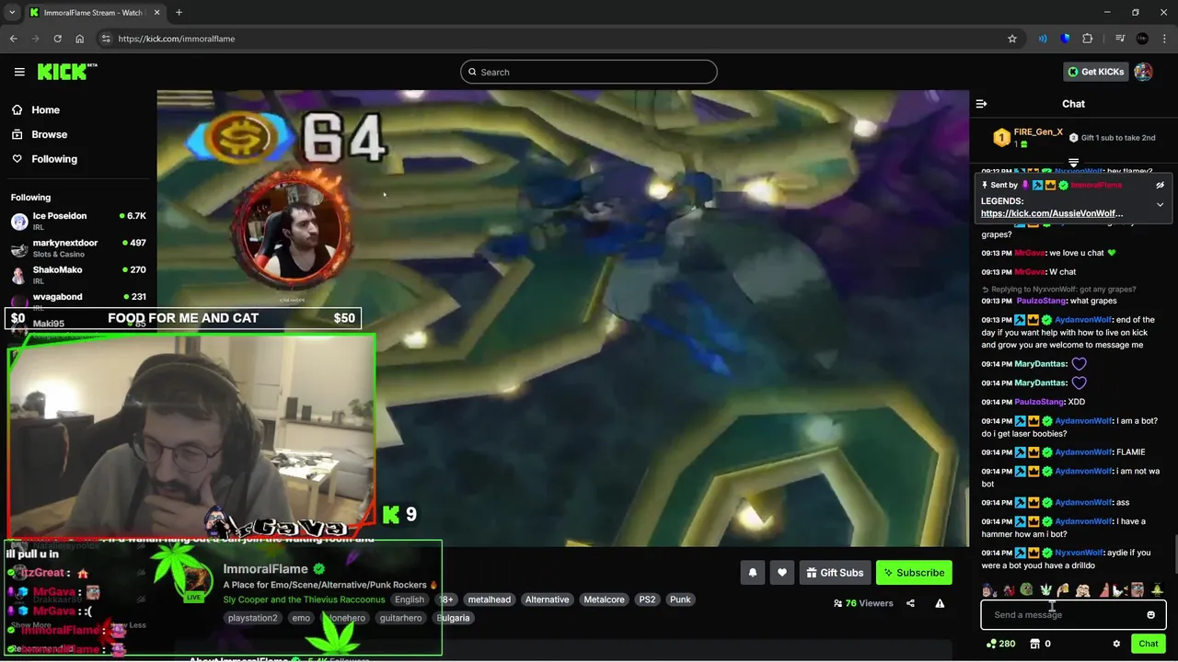This screenshot has height=662, width=1178.
Task: Click the KICK logo
Action: tap(66, 72)
